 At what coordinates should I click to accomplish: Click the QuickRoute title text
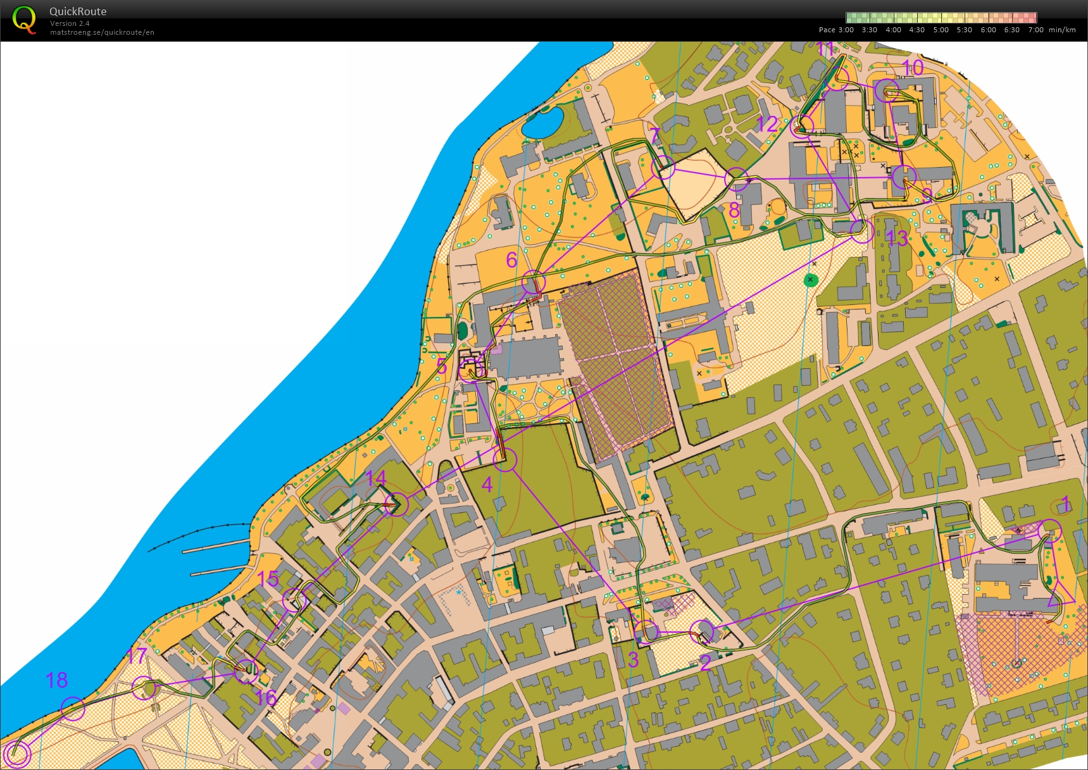(78, 11)
